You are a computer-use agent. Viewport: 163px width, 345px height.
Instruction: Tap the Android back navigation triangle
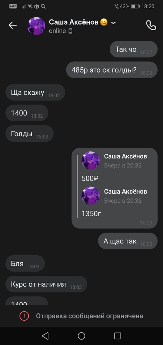(x=45, y=336)
